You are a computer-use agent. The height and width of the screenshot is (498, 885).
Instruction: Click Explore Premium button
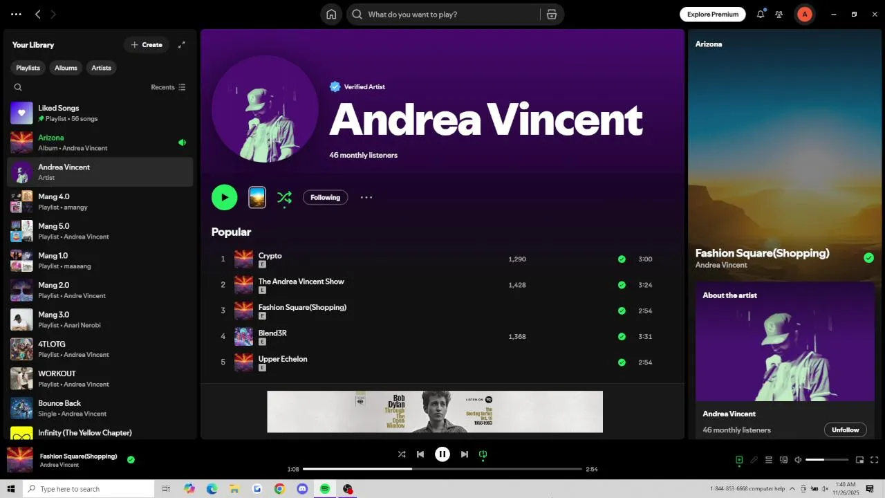[713, 14]
